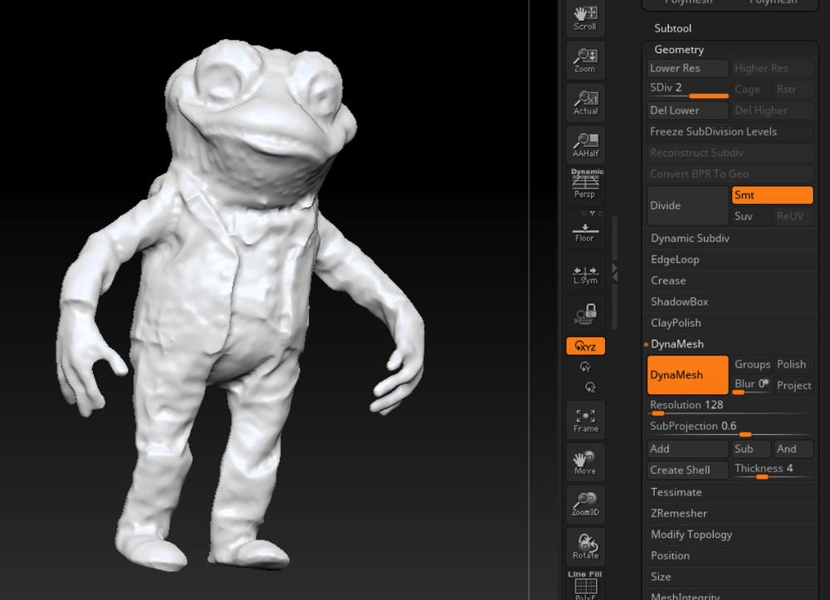
Task: Adjust the Thickness 4 slider
Action: tap(772, 470)
